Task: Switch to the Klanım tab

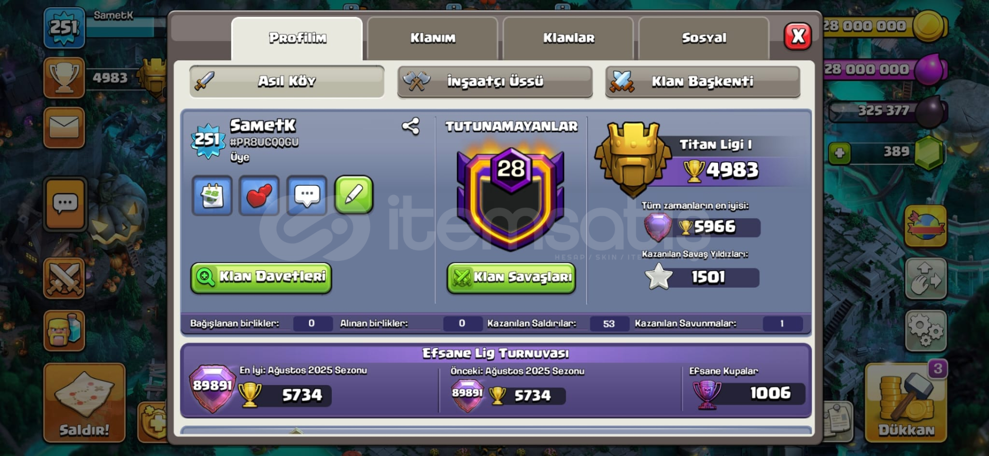Action: tap(433, 38)
